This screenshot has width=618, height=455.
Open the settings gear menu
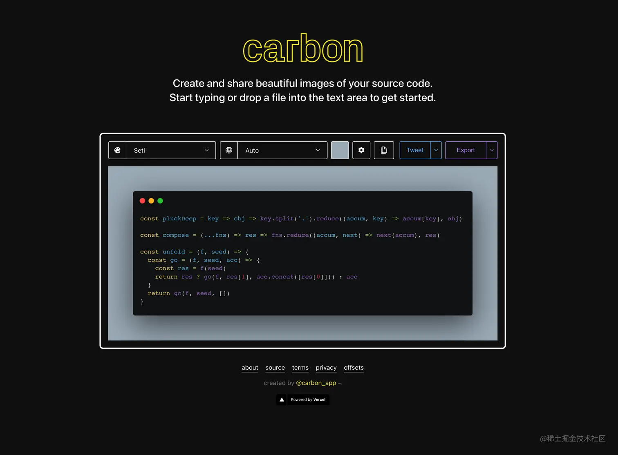coord(361,150)
